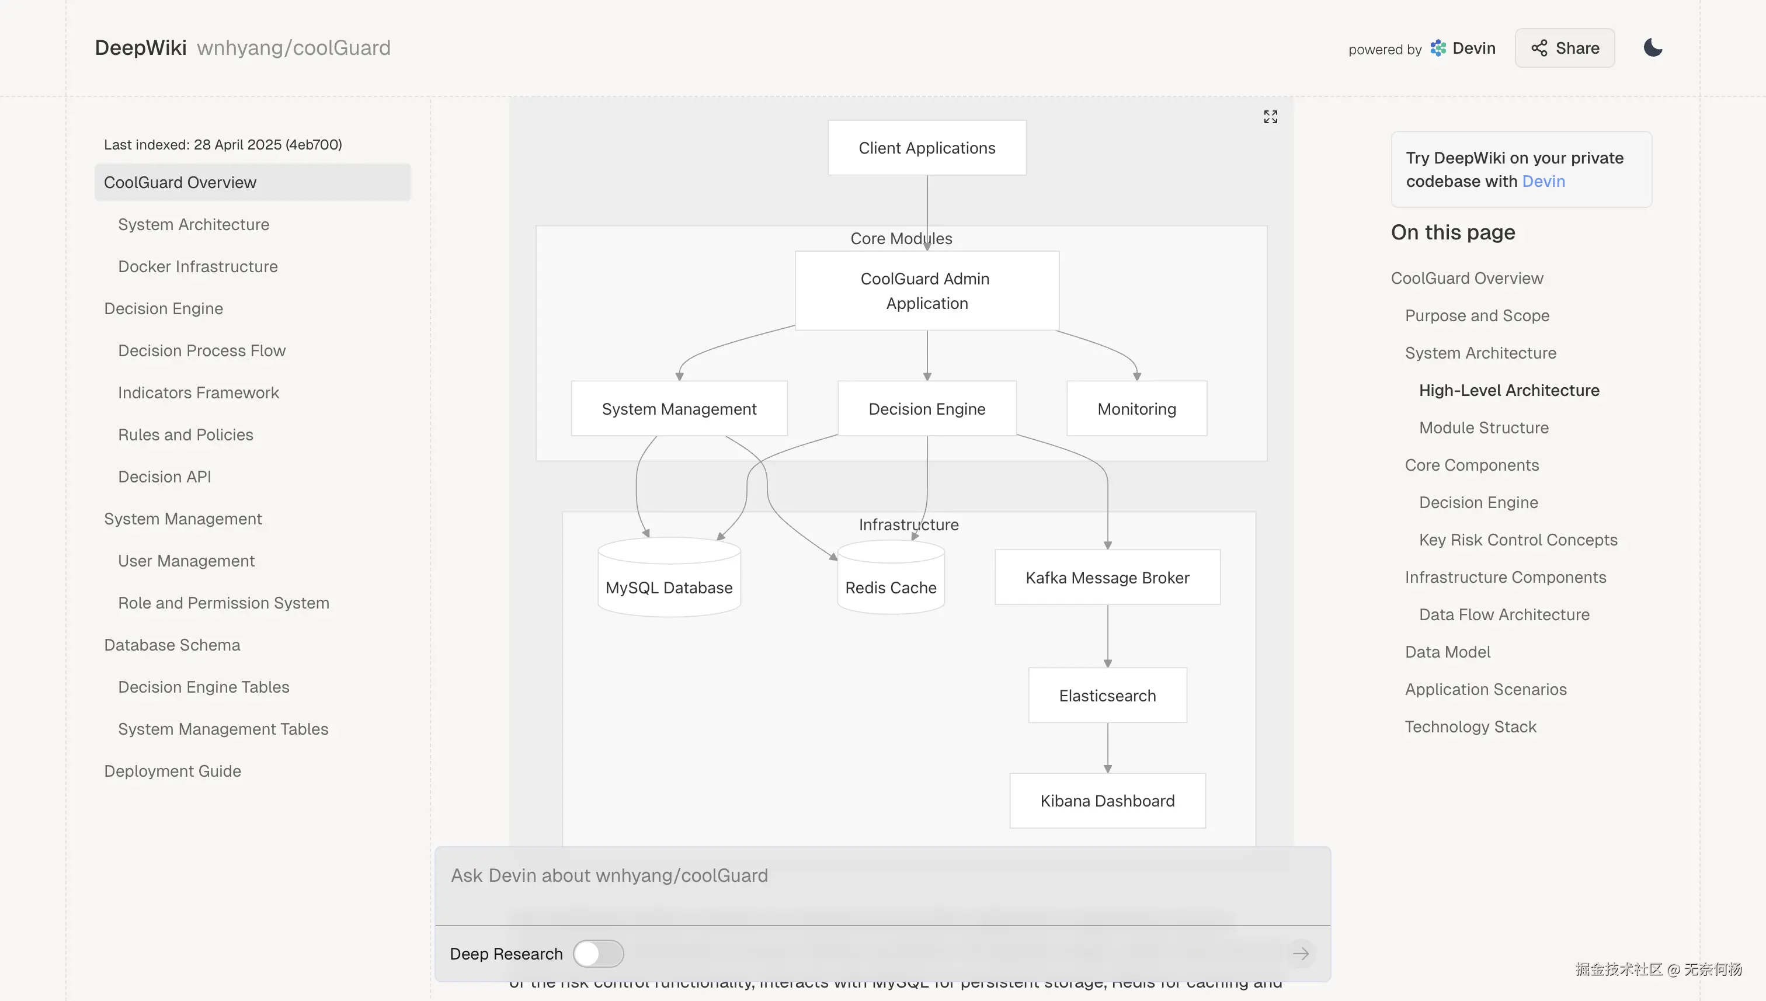The width and height of the screenshot is (1766, 1001).
Task: Select Docker Infrastructure sidebar page
Action: (197, 267)
